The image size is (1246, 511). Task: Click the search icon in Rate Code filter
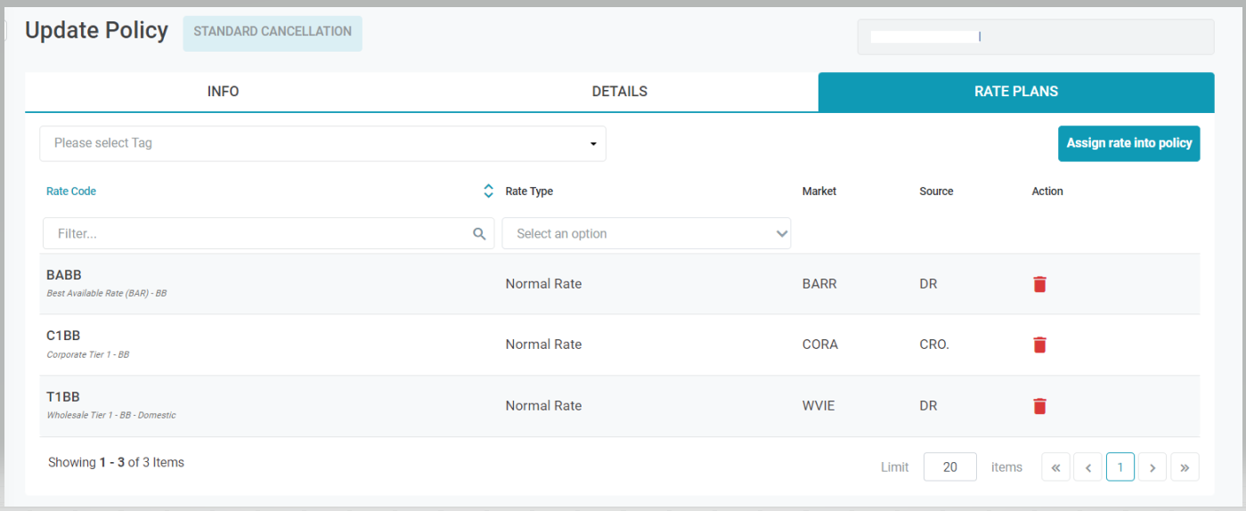click(x=479, y=234)
